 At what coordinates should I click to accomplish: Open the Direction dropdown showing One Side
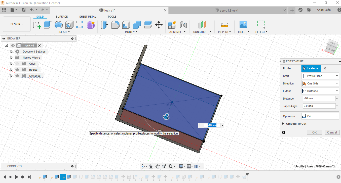(x=320, y=83)
